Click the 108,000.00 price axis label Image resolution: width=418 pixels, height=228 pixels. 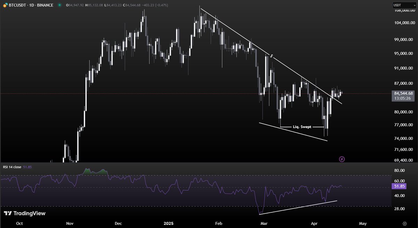click(405, 10)
